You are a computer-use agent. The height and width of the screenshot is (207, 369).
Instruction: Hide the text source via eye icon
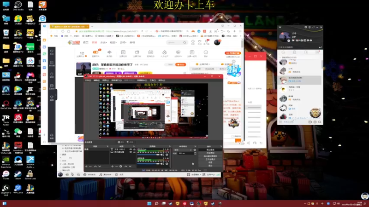pos(131,149)
